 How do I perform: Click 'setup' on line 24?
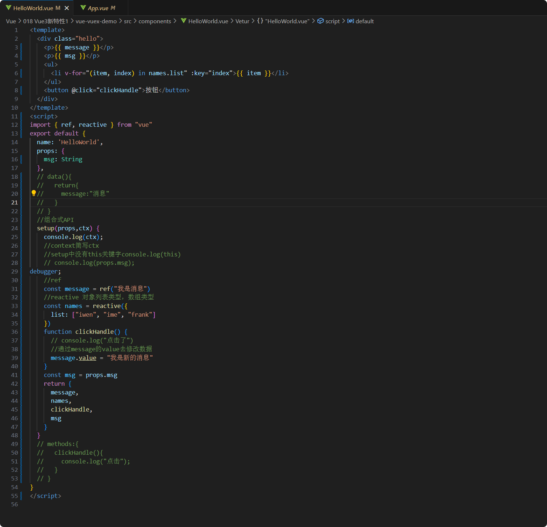point(45,228)
